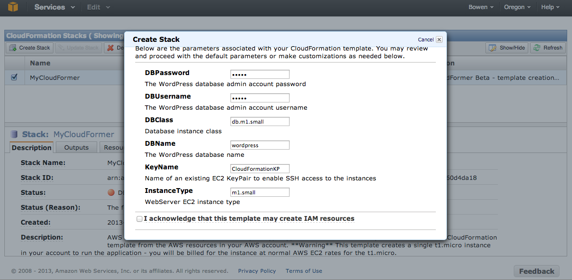Click the Created label
Screen dimensions: 572x280
pos(36,222)
